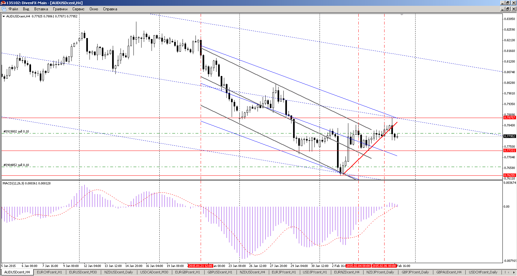Viewport: 517px width, 276px height.
Task: Select sell order label #3919802 sell 0.10
Action: [x=16, y=132]
